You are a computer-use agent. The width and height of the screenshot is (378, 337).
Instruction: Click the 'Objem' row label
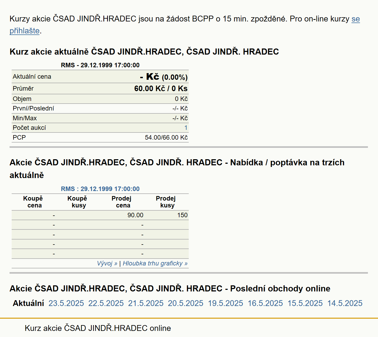pyautogui.click(x=22, y=99)
